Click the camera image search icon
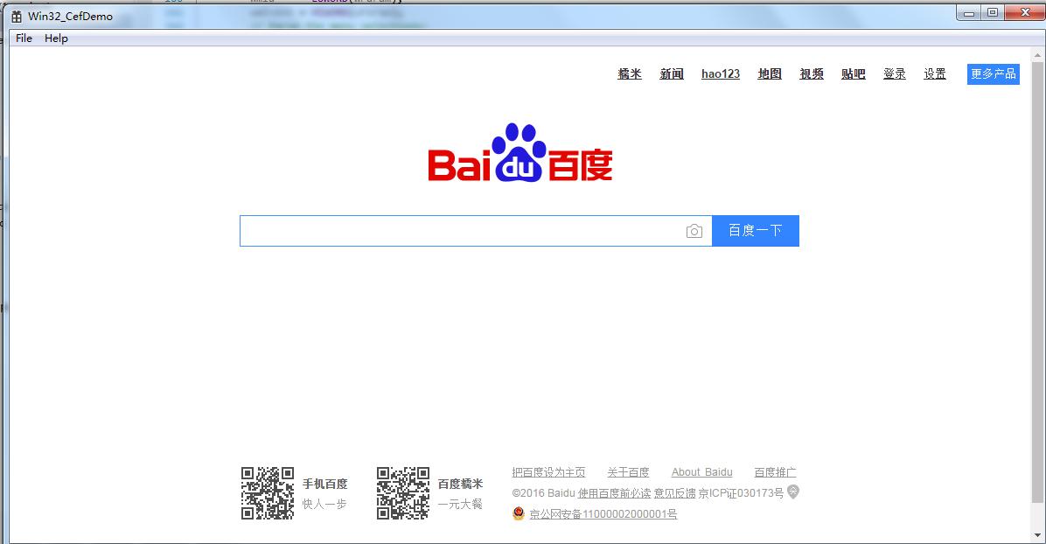Viewport: 1046px width, 544px height. (x=694, y=231)
